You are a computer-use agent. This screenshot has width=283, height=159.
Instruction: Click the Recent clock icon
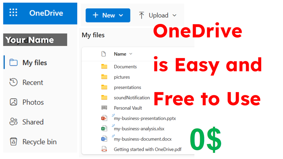(13, 82)
